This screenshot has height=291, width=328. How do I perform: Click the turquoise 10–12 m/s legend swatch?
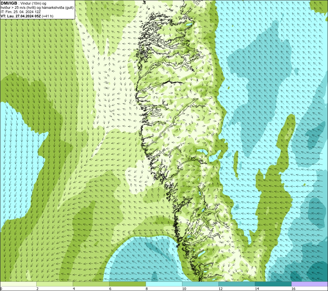point(200,284)
